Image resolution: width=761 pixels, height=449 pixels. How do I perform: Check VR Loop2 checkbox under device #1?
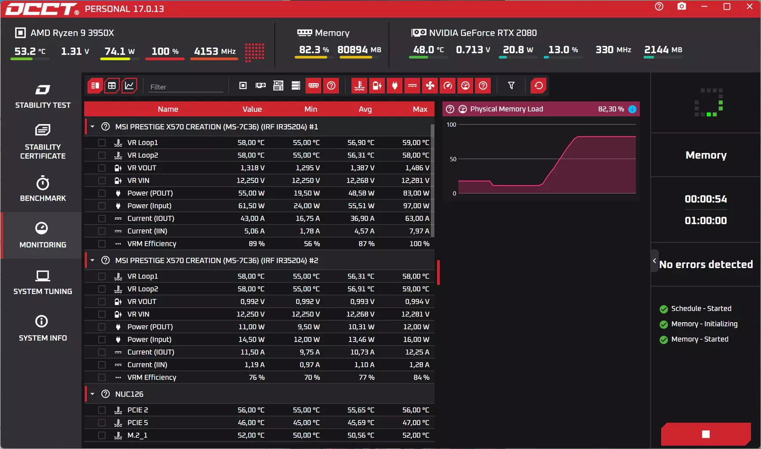pos(102,155)
